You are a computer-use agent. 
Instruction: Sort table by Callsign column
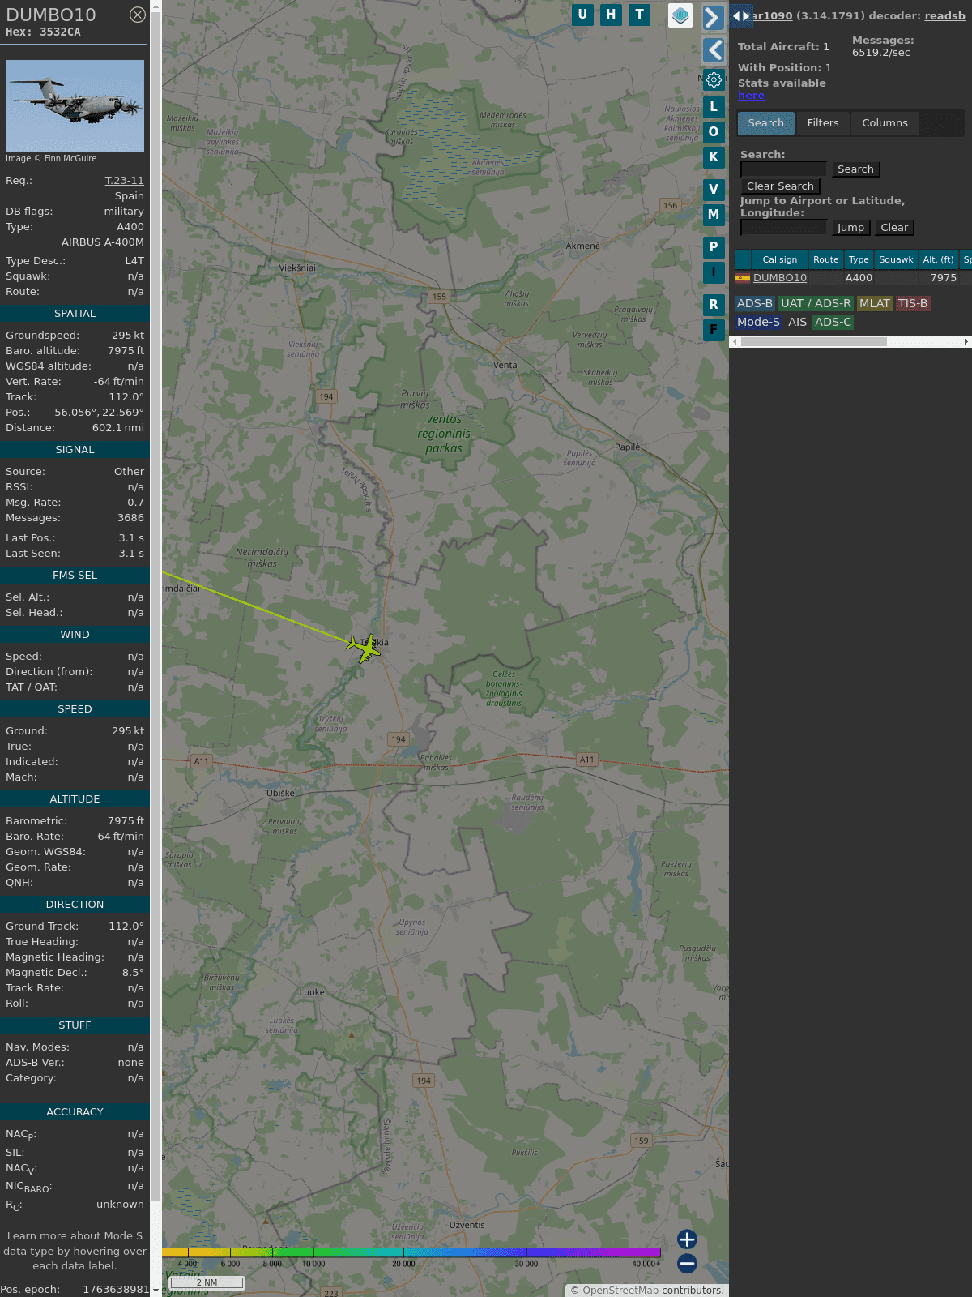779,259
